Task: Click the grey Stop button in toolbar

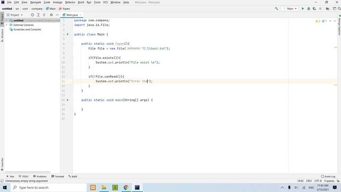Action: [x=320, y=9]
